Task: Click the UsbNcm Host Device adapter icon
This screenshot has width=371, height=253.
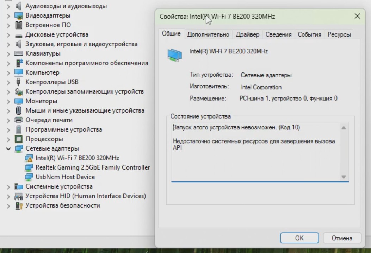Action: (29, 177)
